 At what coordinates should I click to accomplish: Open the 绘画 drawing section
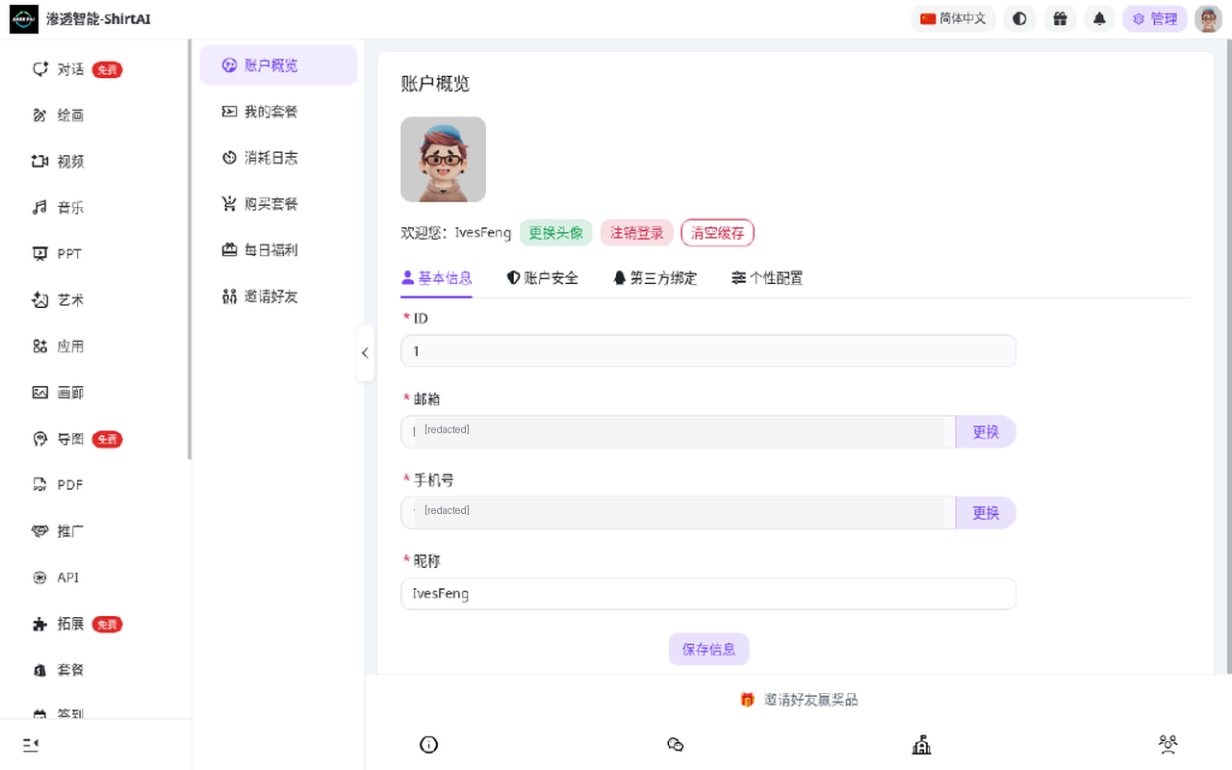pos(58,115)
